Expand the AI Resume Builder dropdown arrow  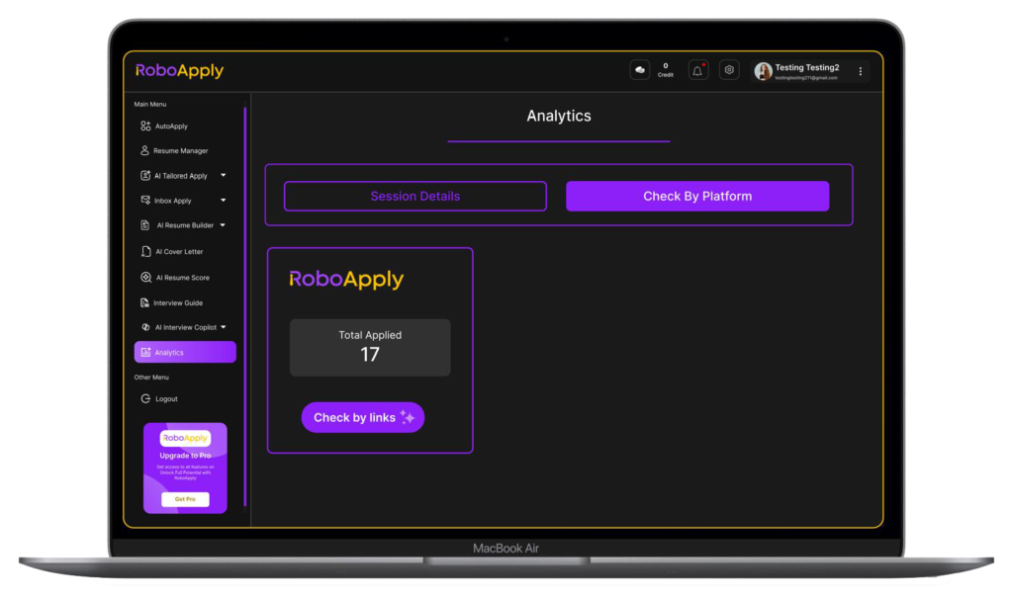[223, 225]
